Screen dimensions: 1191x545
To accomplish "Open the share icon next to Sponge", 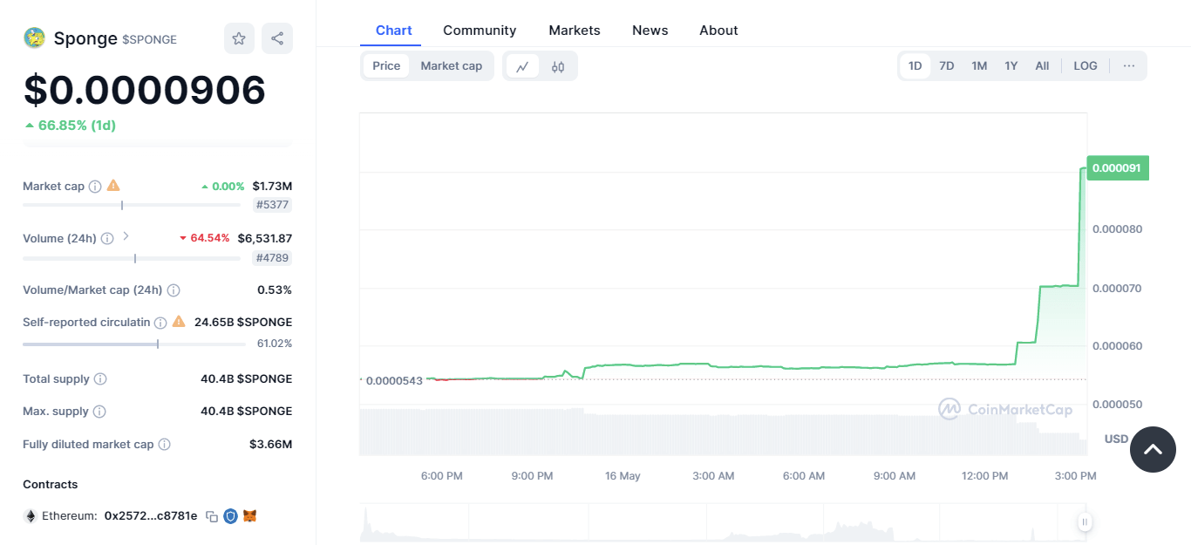I will pyautogui.click(x=277, y=38).
